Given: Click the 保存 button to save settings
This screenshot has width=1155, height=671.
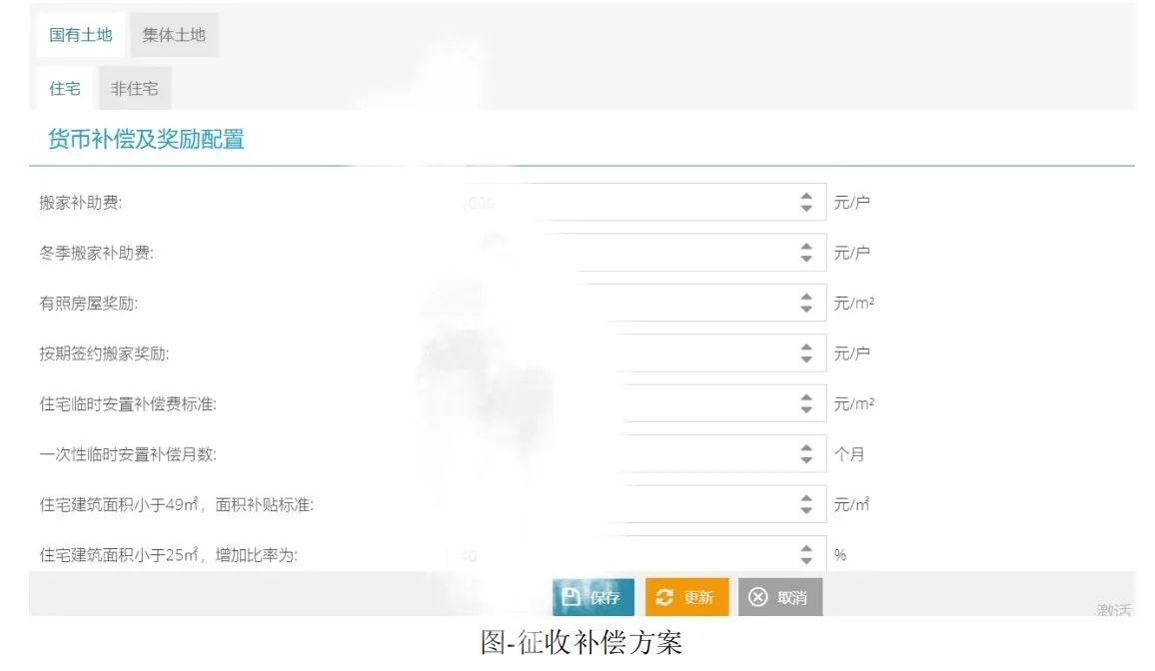Looking at the screenshot, I should [592, 596].
